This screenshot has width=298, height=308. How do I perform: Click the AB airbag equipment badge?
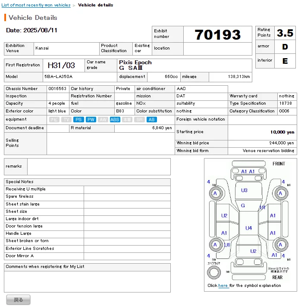click(152, 119)
